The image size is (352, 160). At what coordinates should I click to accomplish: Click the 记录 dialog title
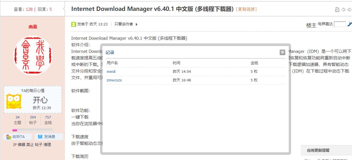tap(110, 52)
